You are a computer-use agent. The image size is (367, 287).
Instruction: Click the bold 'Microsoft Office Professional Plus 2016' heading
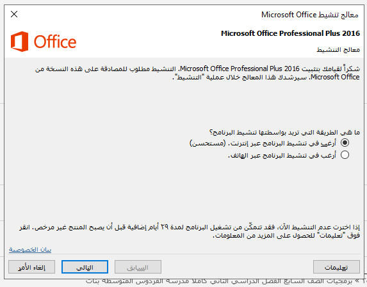[290, 33]
